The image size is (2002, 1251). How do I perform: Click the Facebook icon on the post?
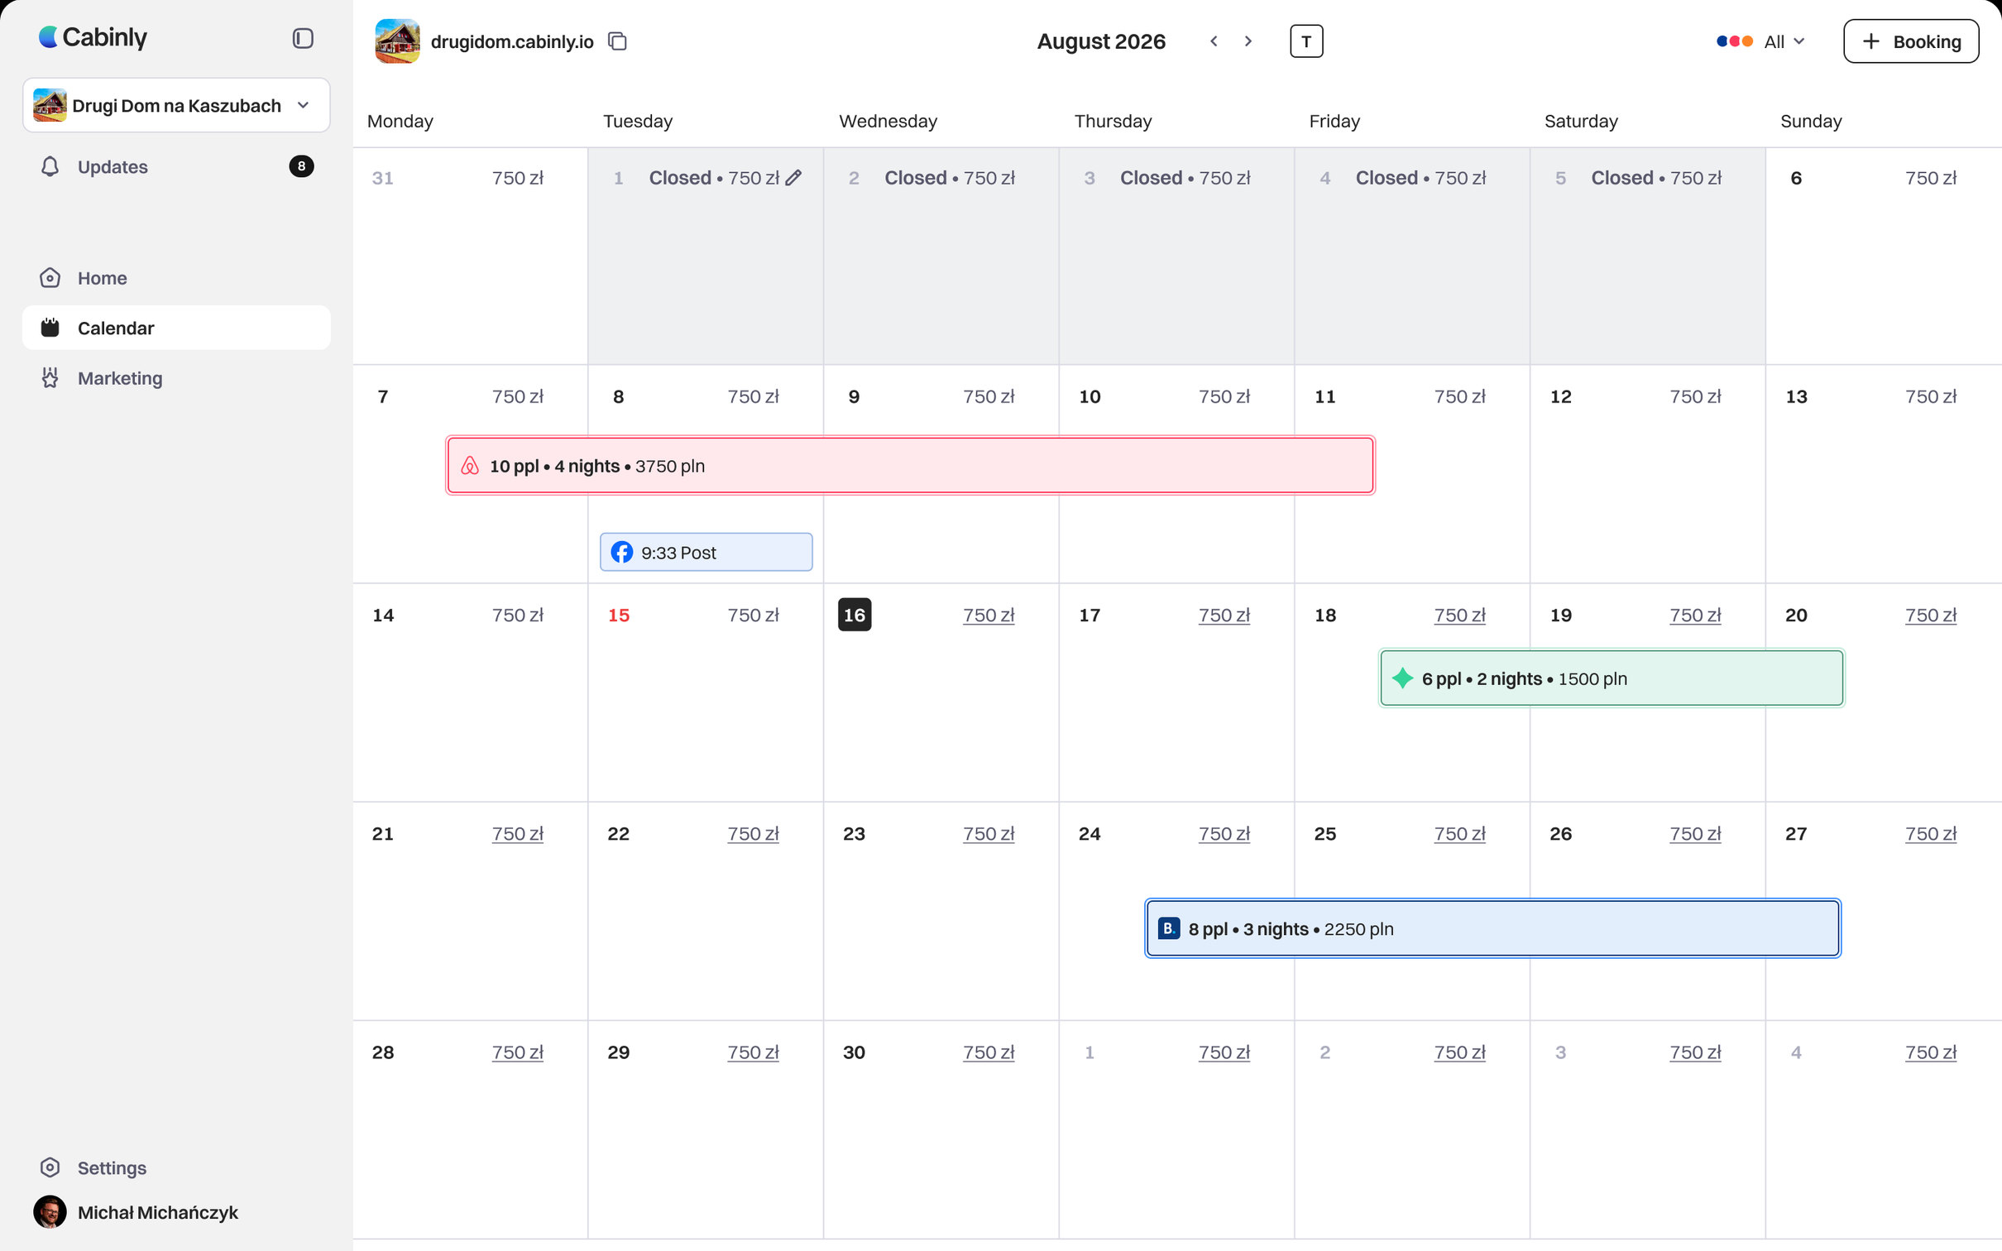point(622,552)
